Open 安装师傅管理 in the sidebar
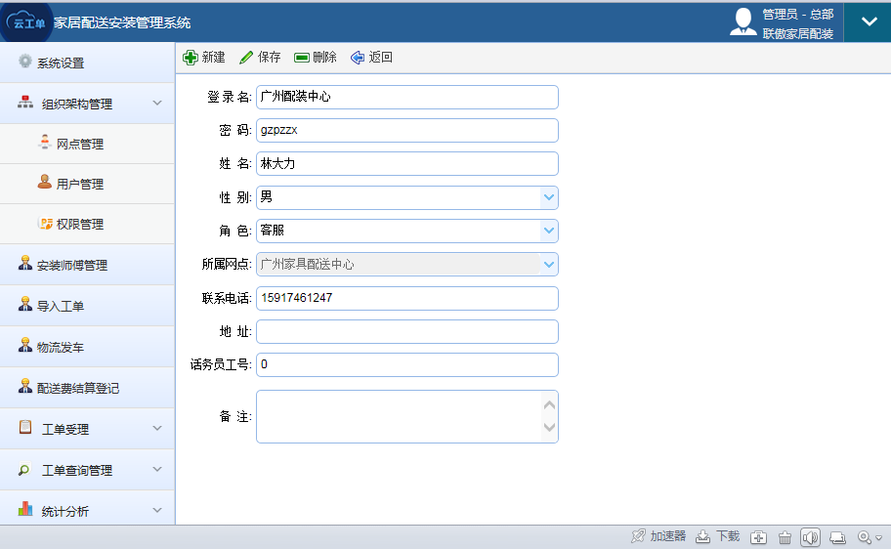 coord(87,265)
